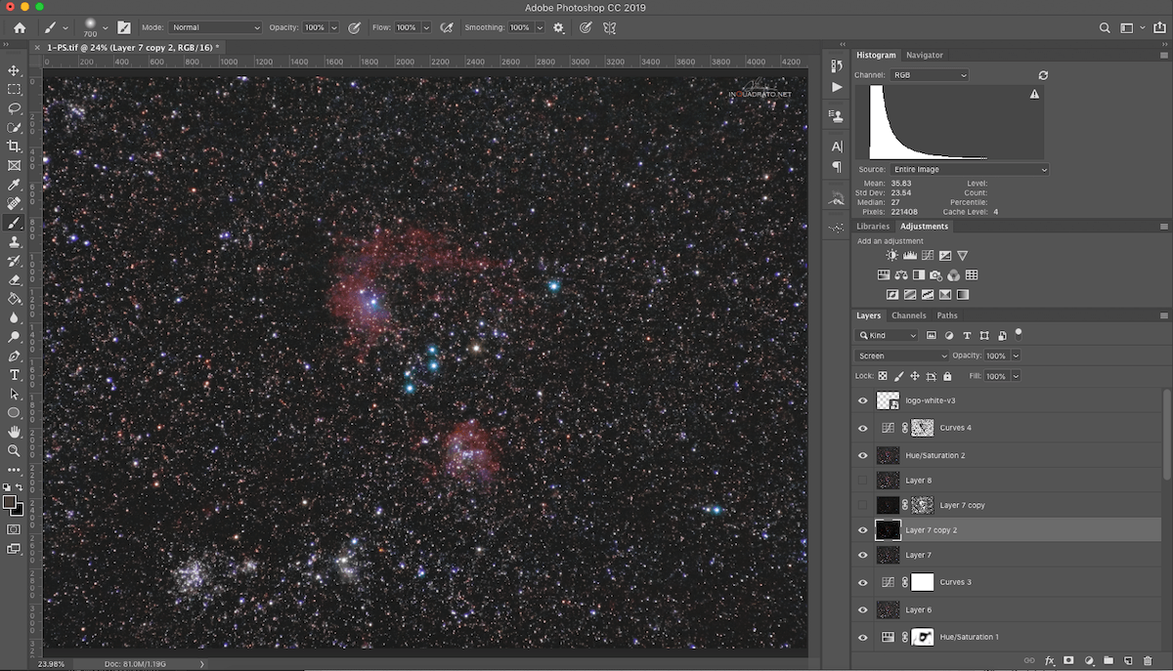The image size is (1173, 671).
Task: Click the Curves 3 layer mask thumbnail
Action: (923, 582)
